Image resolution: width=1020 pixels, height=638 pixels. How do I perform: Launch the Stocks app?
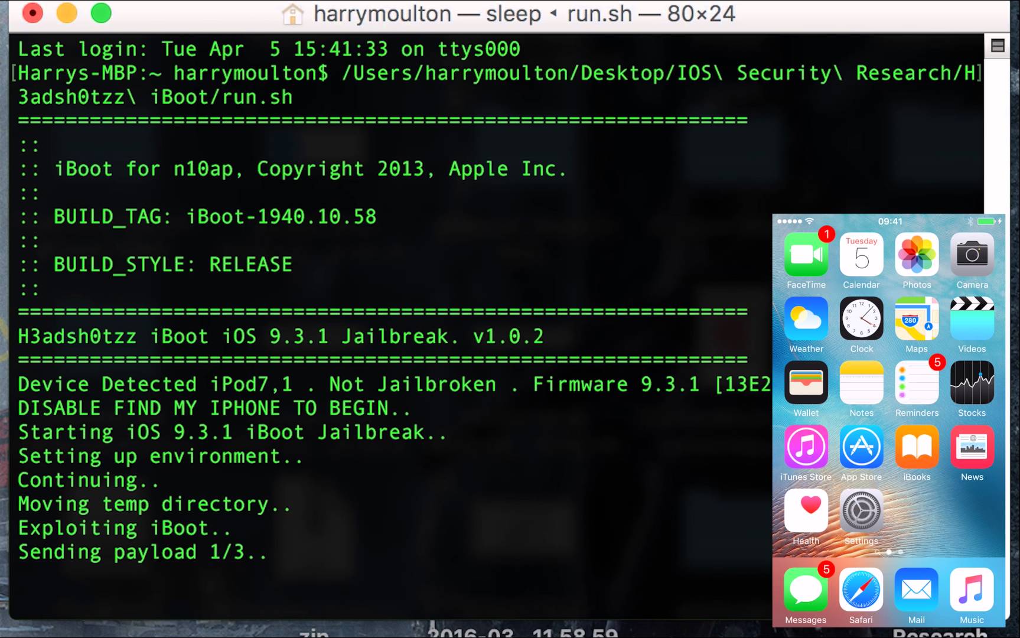pos(972,383)
